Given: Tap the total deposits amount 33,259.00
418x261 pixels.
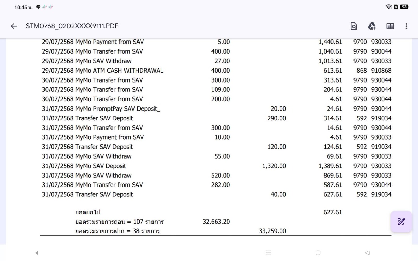Looking at the screenshot, I should tap(272, 231).
